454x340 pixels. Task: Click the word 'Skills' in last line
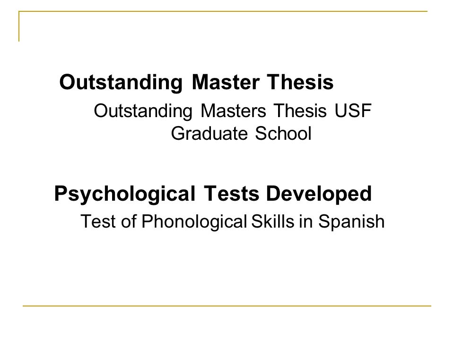click(273, 221)
